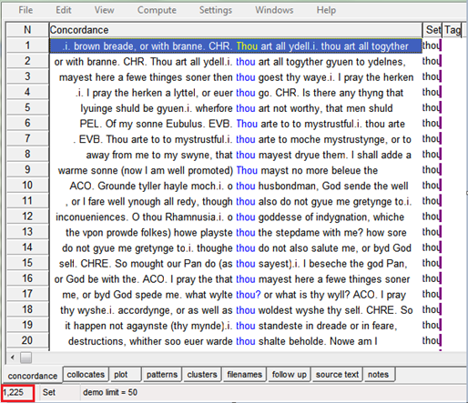Open the notes tab

pos(379,375)
